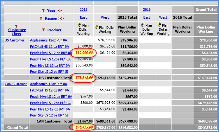Select the US Customer row link
This screenshot has width=219, height=132.
[x=15, y=40]
